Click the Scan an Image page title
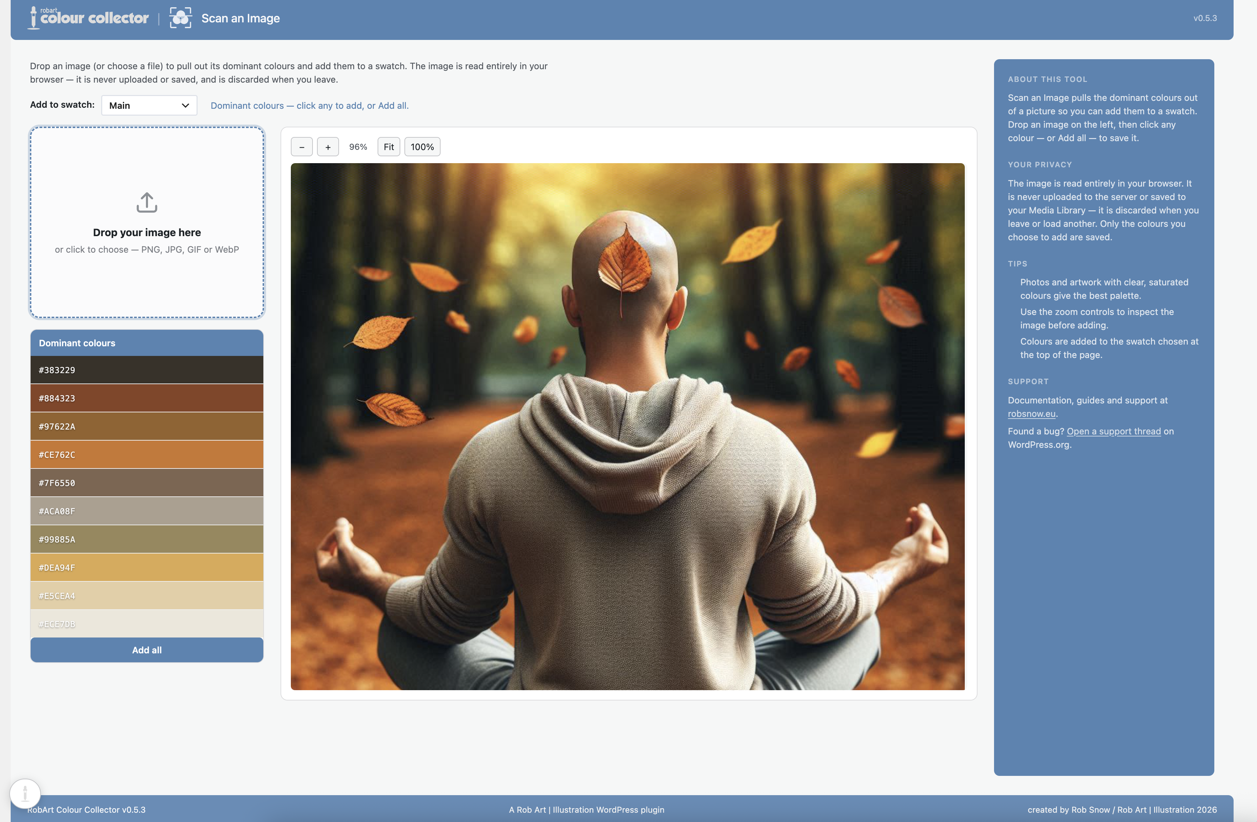The image size is (1257, 822). point(240,18)
